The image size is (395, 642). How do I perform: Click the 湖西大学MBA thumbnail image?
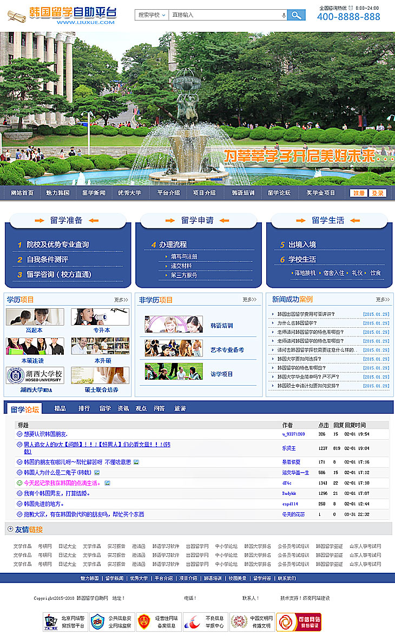[35, 375]
